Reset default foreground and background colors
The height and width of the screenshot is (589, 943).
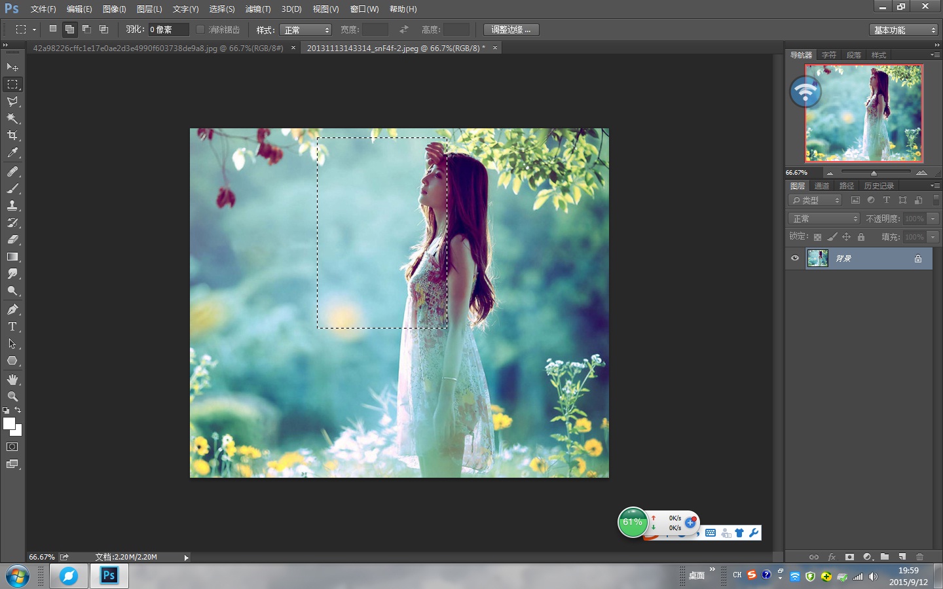pyautogui.click(x=6, y=410)
